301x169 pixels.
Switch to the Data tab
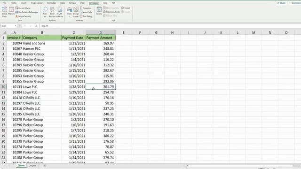click(63, 3)
